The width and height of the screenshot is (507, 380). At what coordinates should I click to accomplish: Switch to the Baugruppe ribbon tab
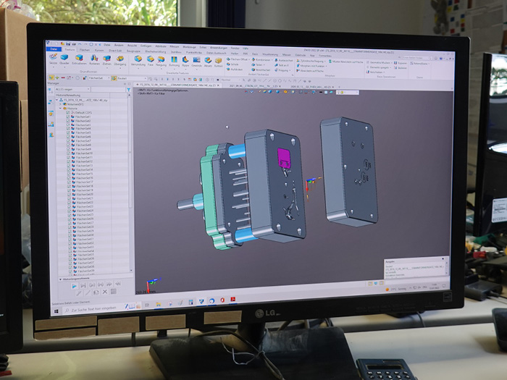pos(133,51)
